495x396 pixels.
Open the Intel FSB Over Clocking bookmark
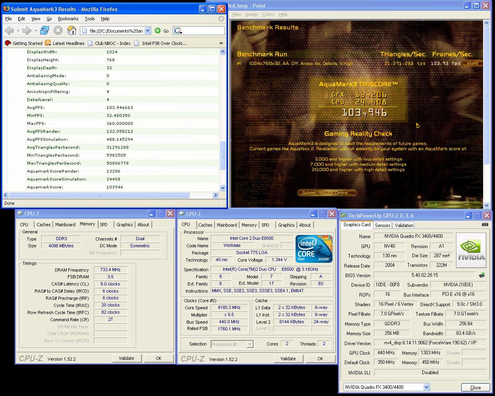160,43
